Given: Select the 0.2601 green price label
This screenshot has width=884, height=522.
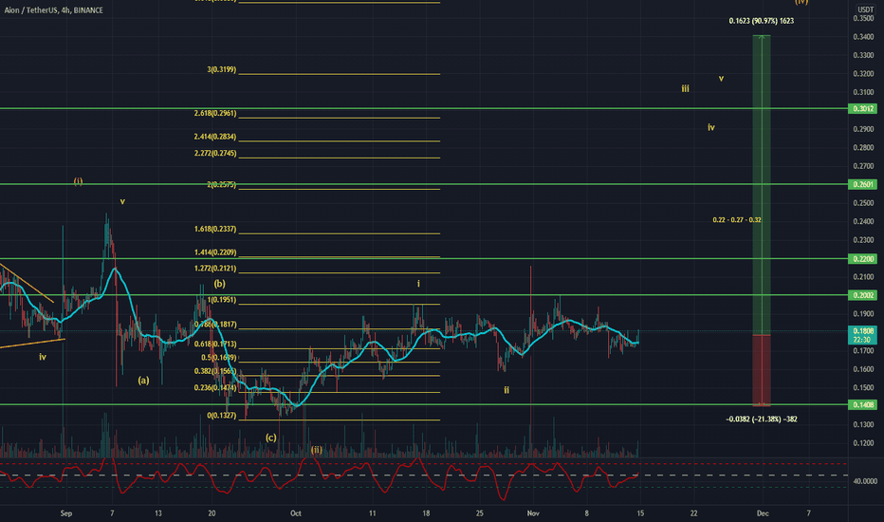Looking at the screenshot, I should pos(862,184).
